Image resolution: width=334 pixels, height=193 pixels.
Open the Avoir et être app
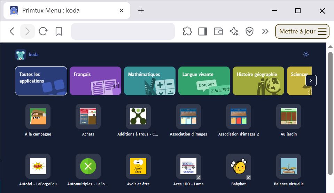coord(138,166)
